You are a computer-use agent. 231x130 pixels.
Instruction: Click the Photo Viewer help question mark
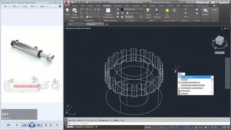pyautogui.click(x=60, y=6)
